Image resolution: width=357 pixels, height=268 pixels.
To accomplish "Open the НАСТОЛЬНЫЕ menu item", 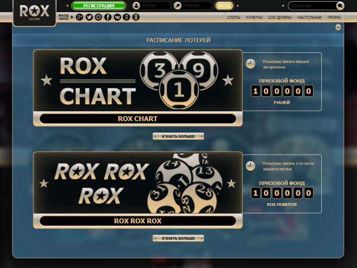I will click(309, 18).
